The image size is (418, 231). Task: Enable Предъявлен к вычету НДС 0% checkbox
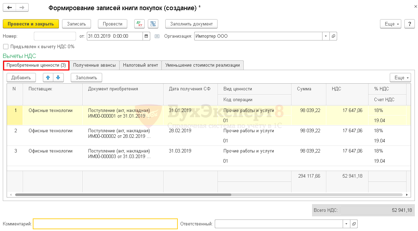pos(6,46)
